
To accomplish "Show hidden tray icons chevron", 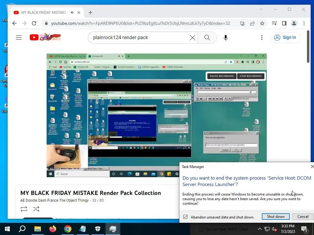I will [259, 229].
